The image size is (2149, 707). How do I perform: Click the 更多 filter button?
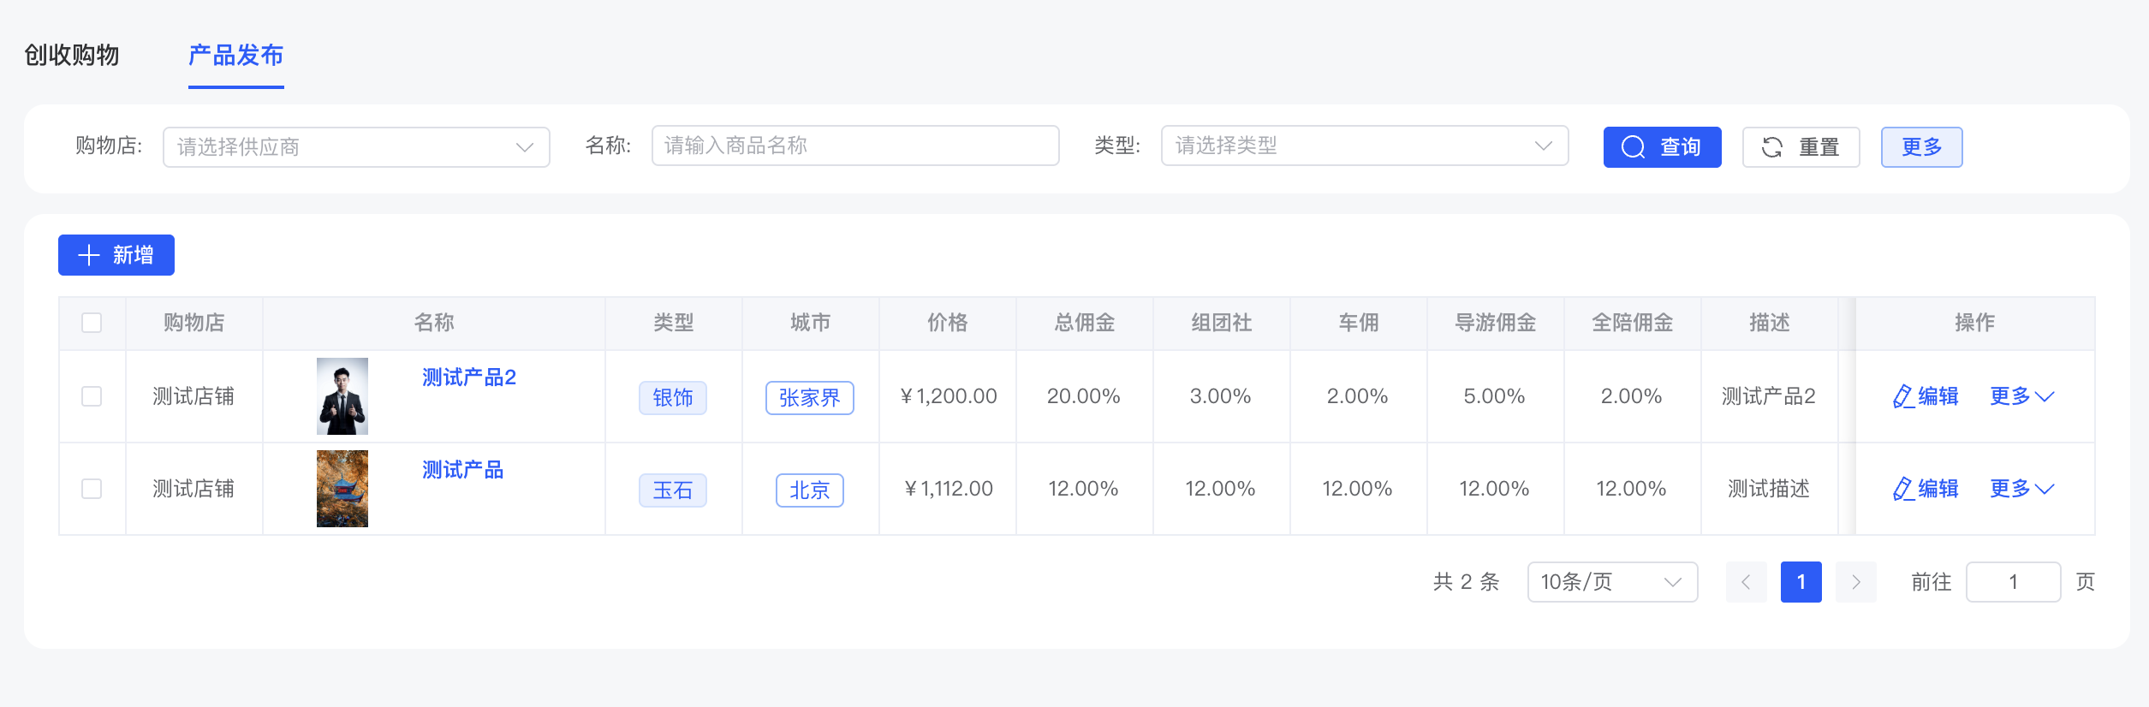(1921, 147)
